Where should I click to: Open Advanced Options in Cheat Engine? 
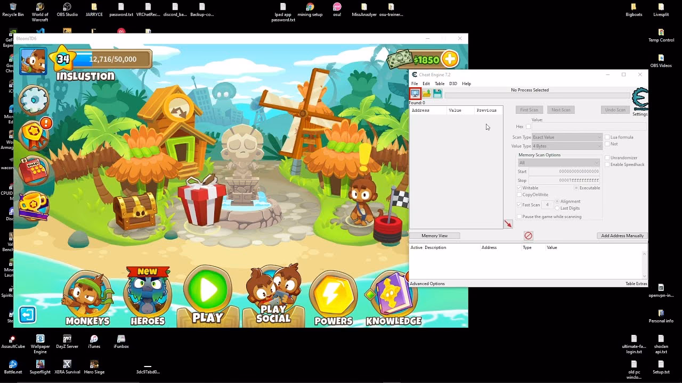(427, 284)
